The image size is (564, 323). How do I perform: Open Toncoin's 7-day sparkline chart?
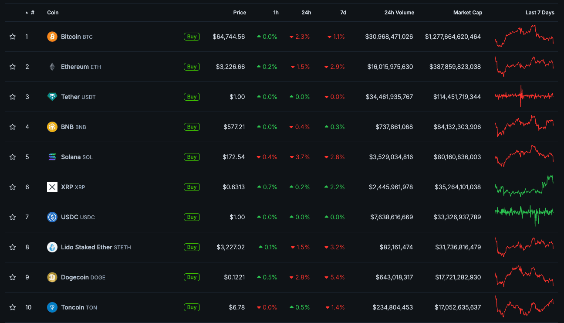524,306
